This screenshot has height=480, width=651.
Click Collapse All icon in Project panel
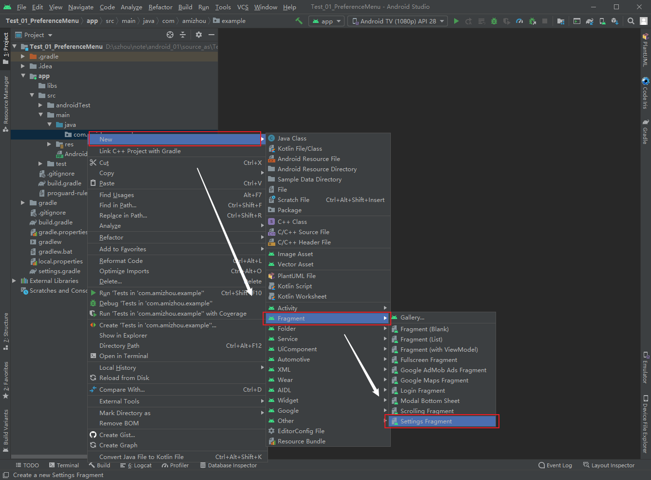tap(183, 35)
